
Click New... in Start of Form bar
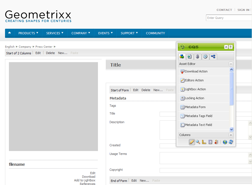158,90
